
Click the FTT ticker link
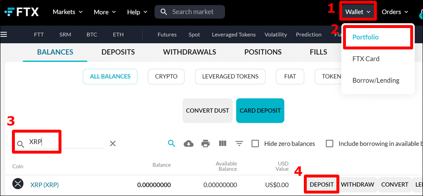(x=39, y=35)
